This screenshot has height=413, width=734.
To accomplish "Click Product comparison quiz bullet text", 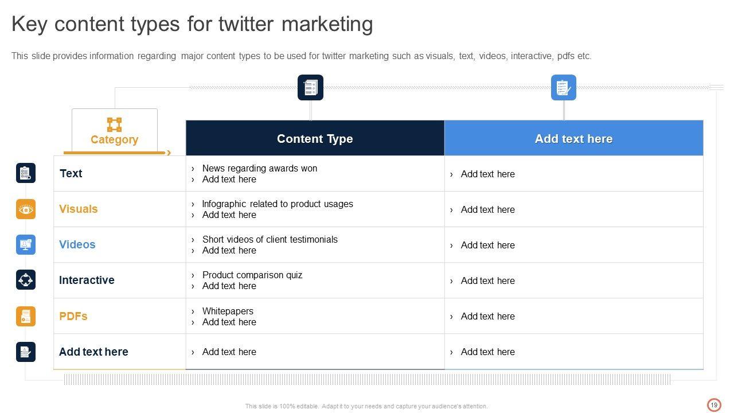I will point(252,275).
